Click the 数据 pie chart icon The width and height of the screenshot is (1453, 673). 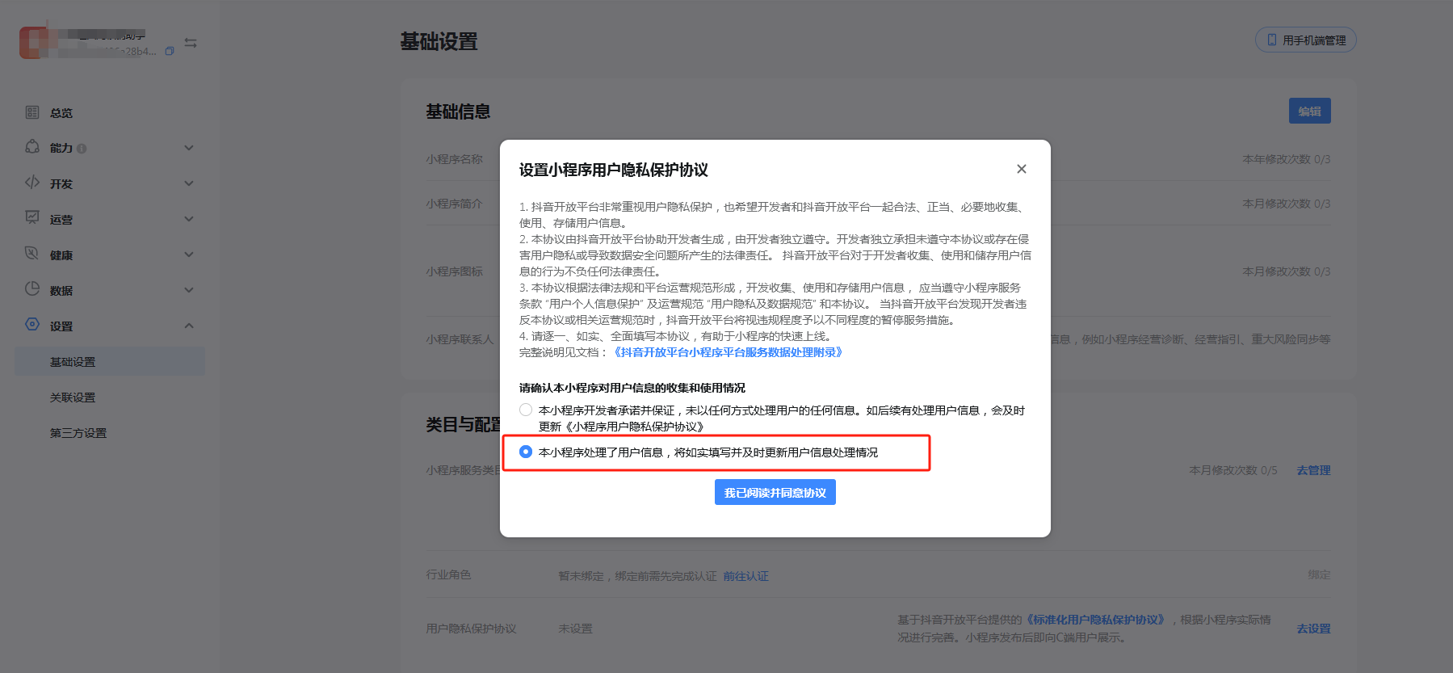[x=32, y=289]
